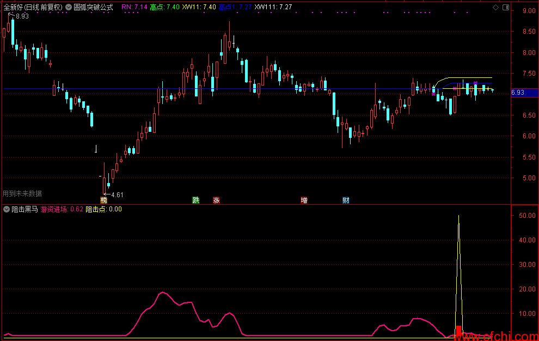Open dropdown arrow beside 全新好 title
The width and height of the screenshot is (539, 341).
(x=69, y=7)
